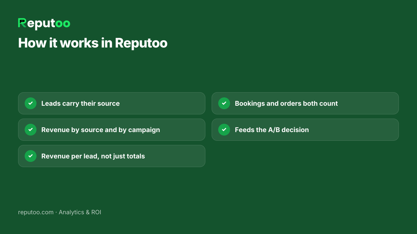Screen dimensions: 417x234
Task: Click the checkmark beside Revenue by source and by campaign
Action: (x=31, y=130)
